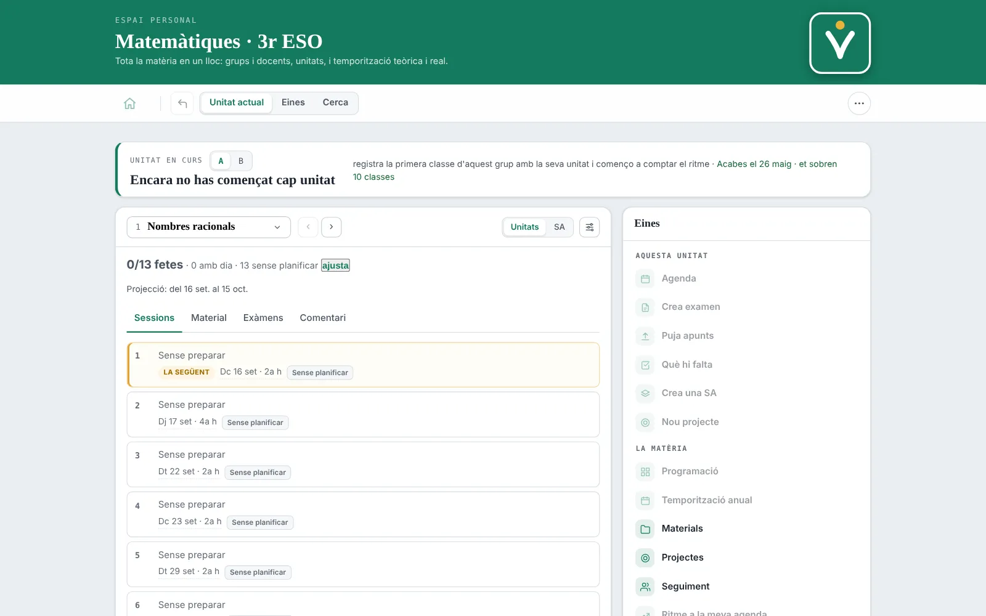Open the Seguiment people icon

tap(645, 586)
